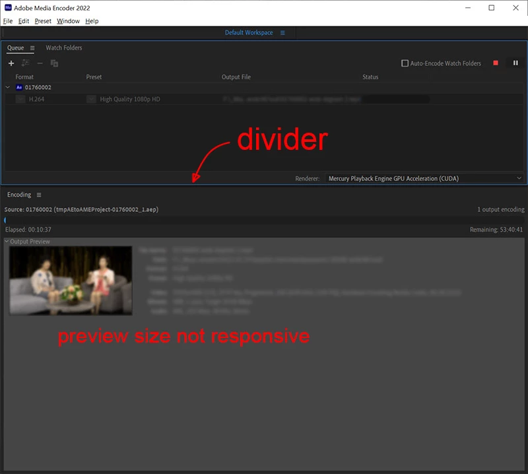Select the 01760002 source name text
This screenshot has width=528, height=474.
click(x=38, y=88)
